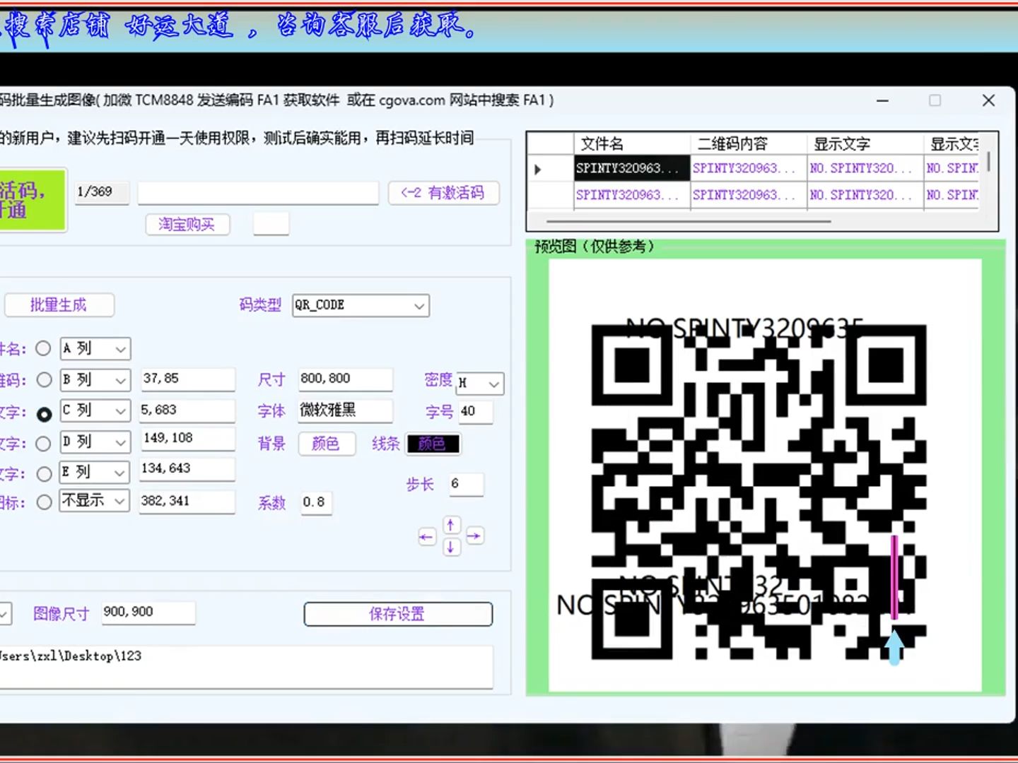Pick the 背景 颜色 background color button
Viewport: 1018px width, 763px height.
point(327,444)
